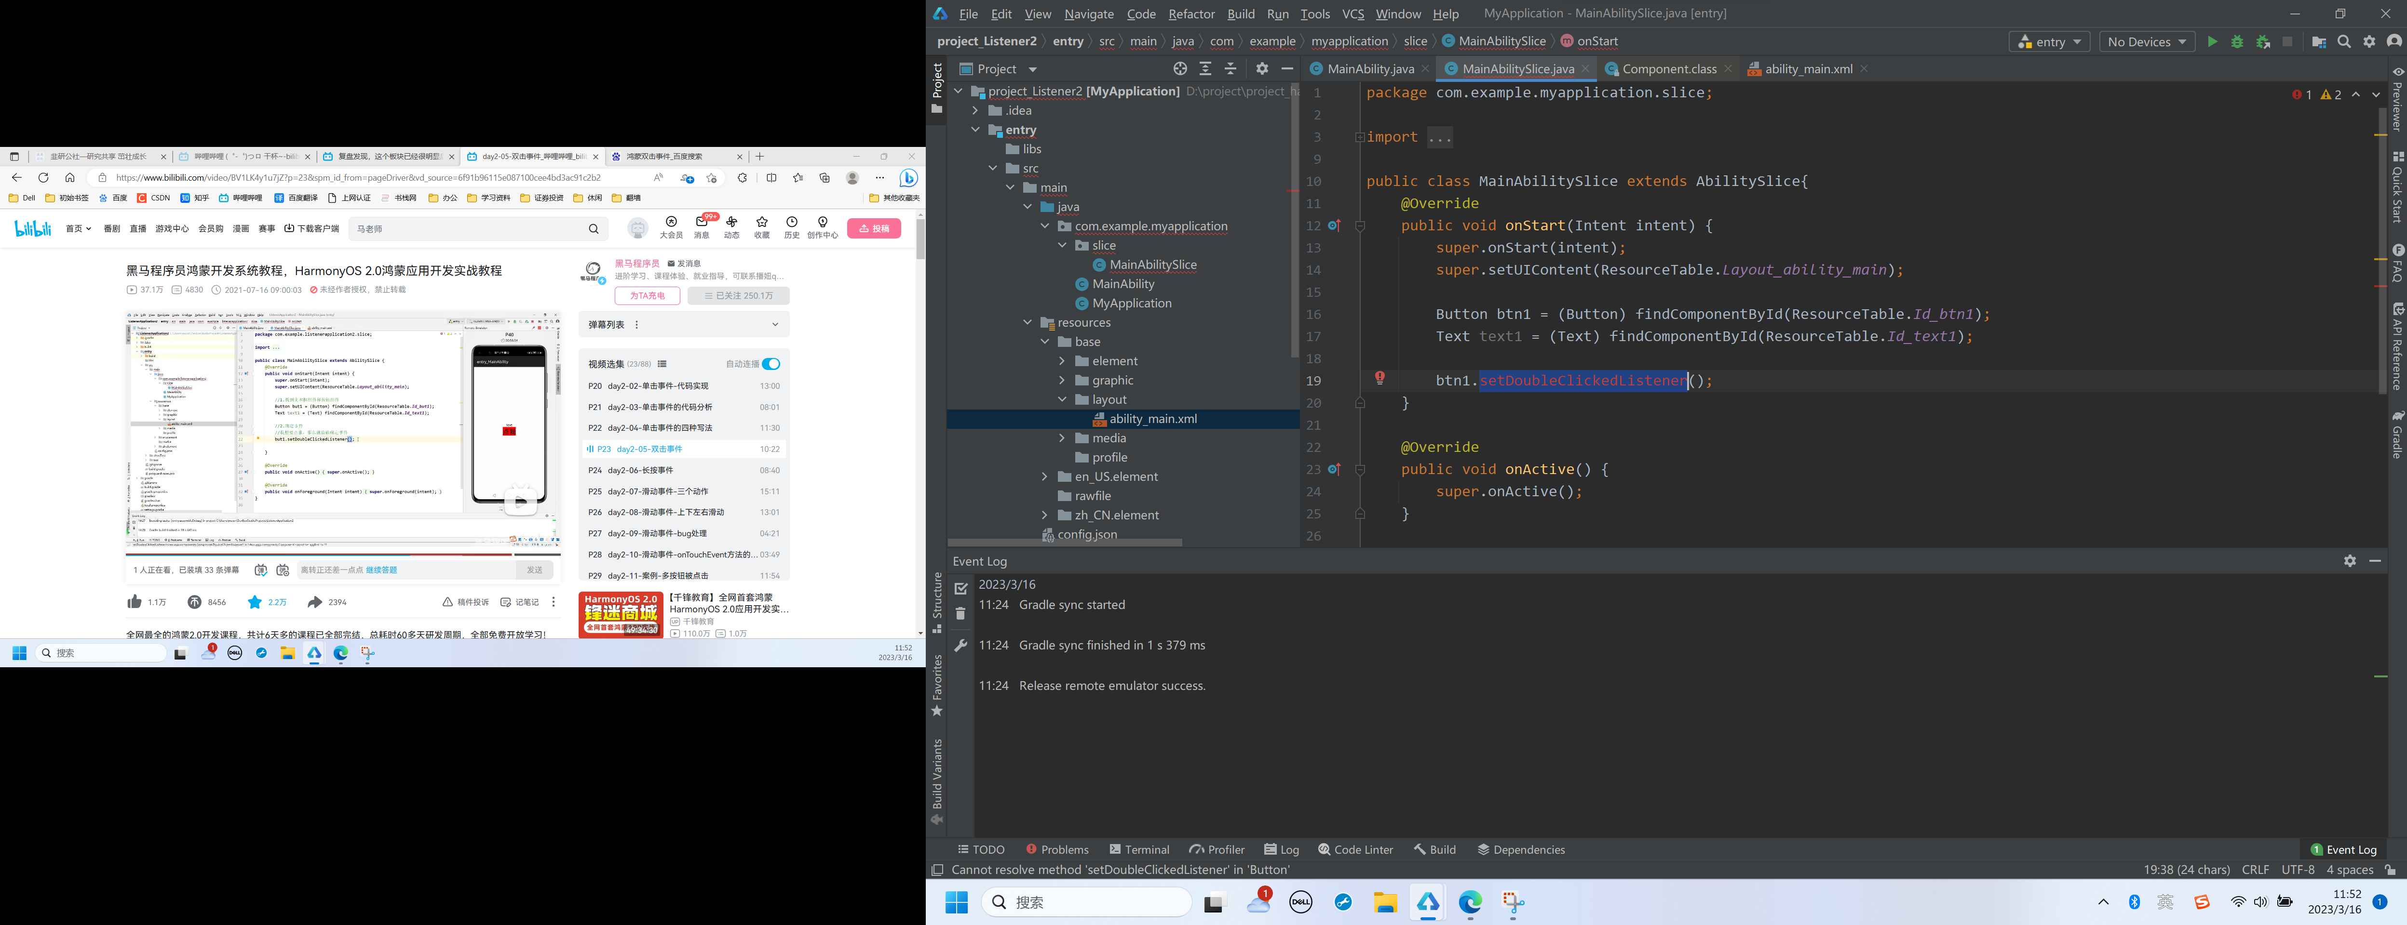Expand zh_CN.element folder
The height and width of the screenshot is (925, 2407).
(x=1045, y=515)
